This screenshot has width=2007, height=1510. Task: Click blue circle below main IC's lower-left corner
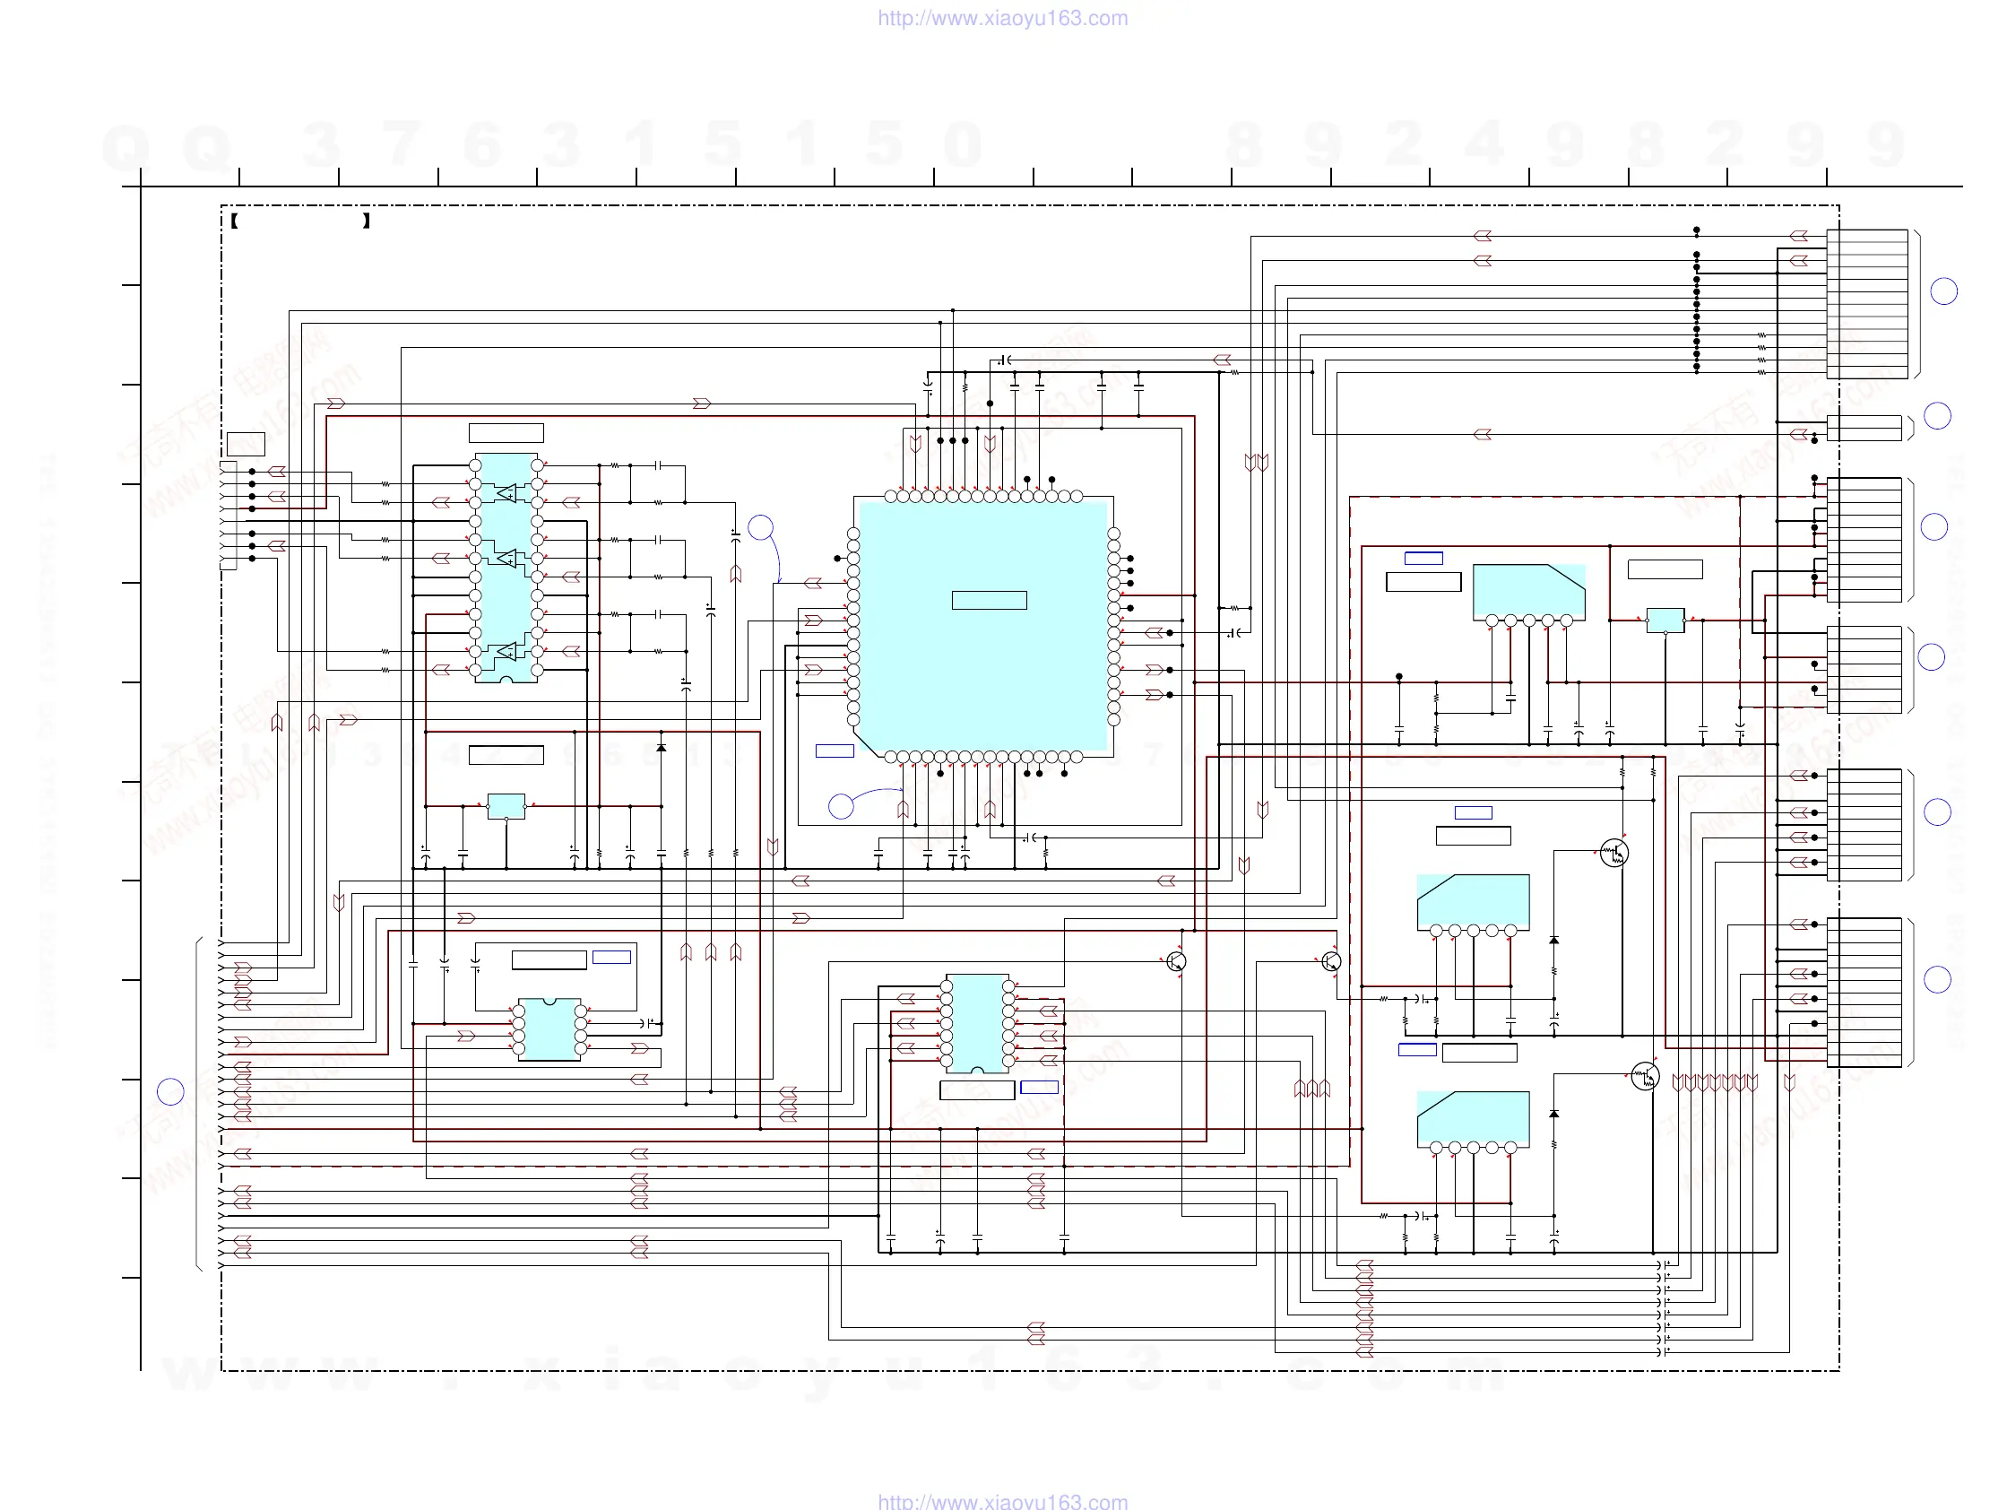point(841,806)
